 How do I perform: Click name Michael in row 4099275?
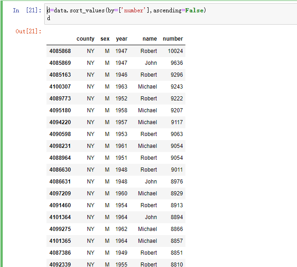tap(148, 229)
